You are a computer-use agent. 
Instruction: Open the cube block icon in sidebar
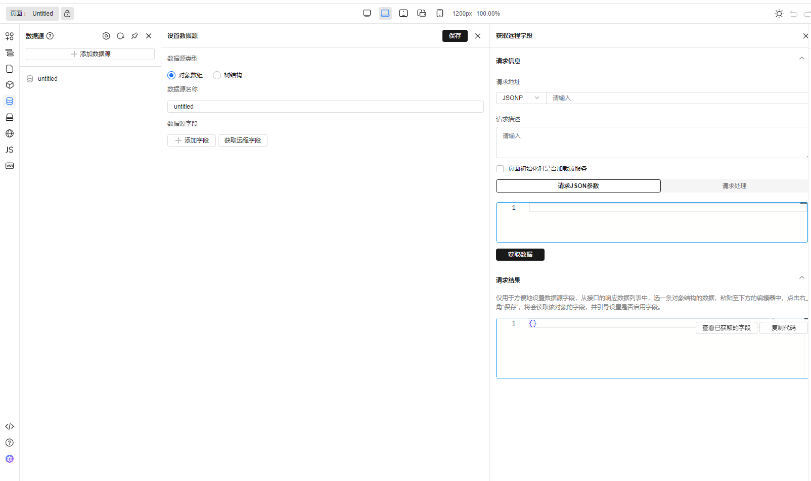tap(10, 85)
